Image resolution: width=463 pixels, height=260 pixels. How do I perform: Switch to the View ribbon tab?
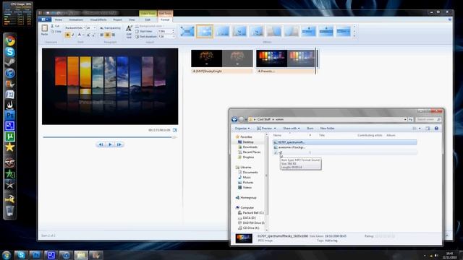click(132, 19)
